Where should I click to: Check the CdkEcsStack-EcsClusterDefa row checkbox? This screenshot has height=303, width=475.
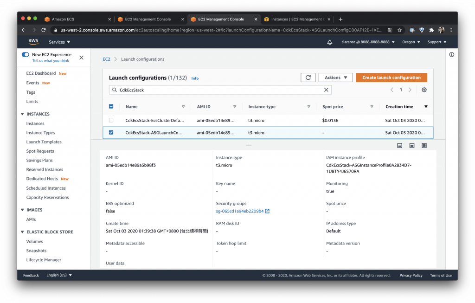(x=111, y=120)
